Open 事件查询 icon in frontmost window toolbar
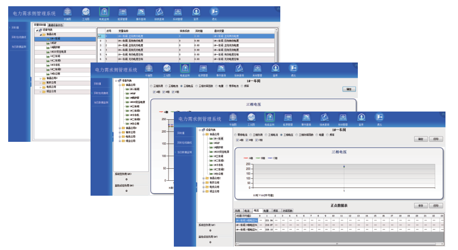Image resolution: width=458 pixels, height=250 pixels. tap(306, 117)
